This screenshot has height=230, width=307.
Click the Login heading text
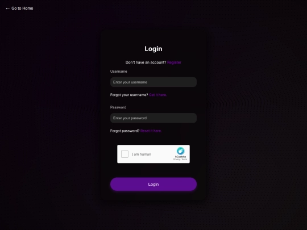153,49
